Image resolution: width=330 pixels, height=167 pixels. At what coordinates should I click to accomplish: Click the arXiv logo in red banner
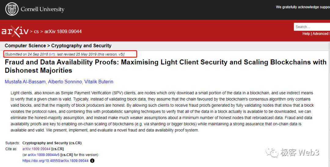pyautogui.click(x=15, y=31)
